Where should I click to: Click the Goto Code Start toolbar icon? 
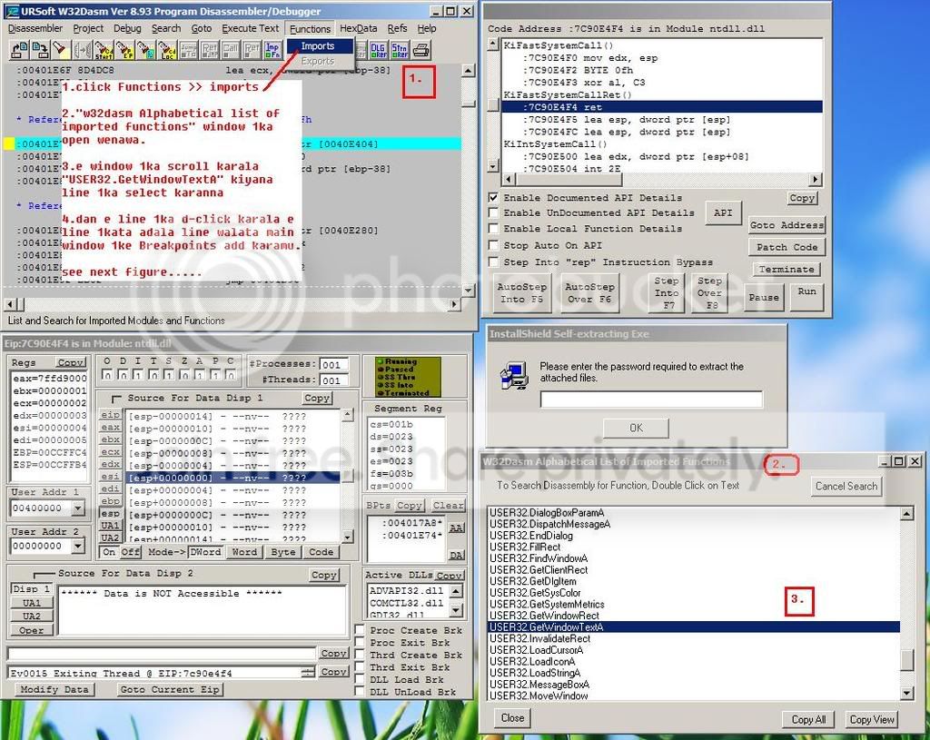click(x=104, y=50)
